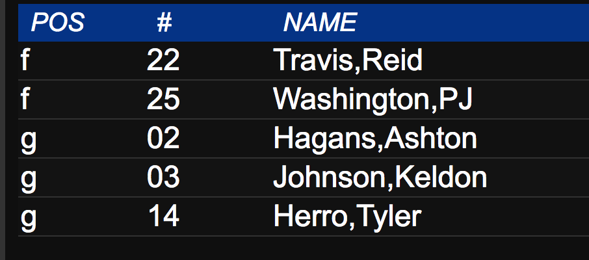The width and height of the screenshot is (589, 260).
Task: Click blank space in the Herro,Tyler row
Action: [x=503, y=217]
